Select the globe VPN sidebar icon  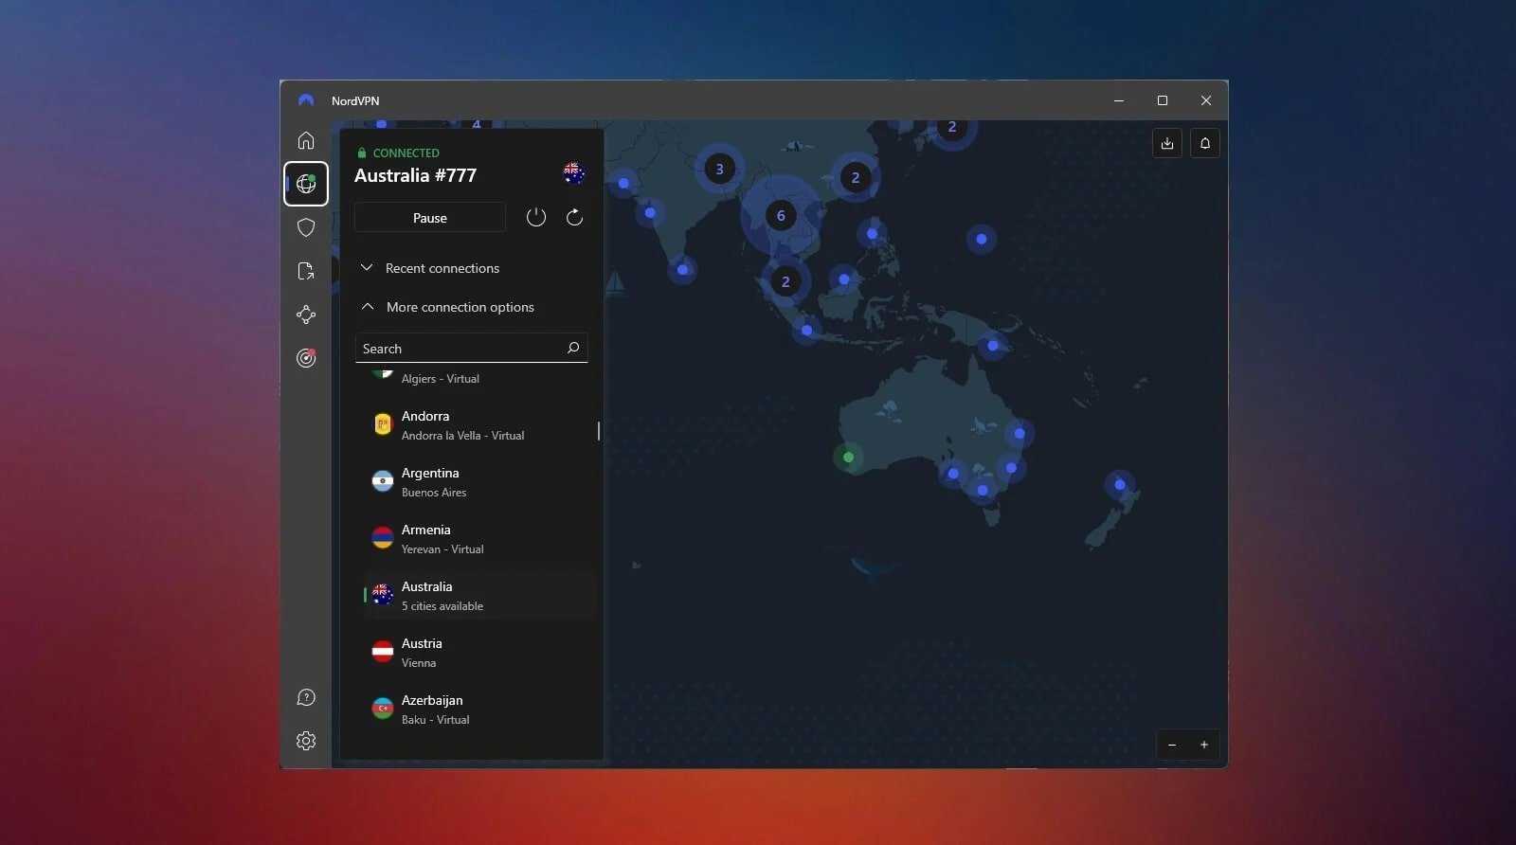pyautogui.click(x=306, y=184)
